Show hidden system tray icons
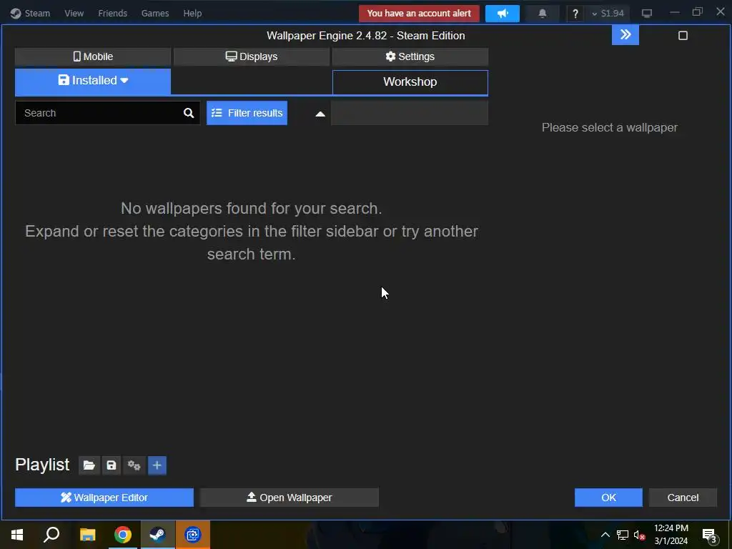This screenshot has height=549, width=732. pyautogui.click(x=605, y=535)
